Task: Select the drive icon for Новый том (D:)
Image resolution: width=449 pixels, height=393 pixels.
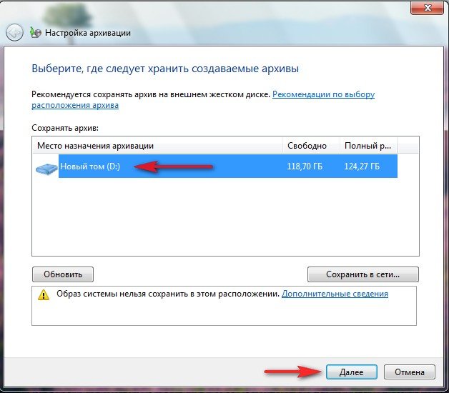Action: click(x=46, y=169)
